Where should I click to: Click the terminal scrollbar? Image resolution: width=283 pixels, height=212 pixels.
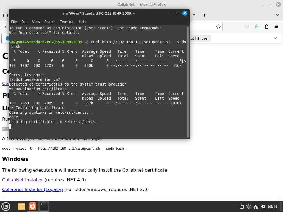tap(188, 82)
